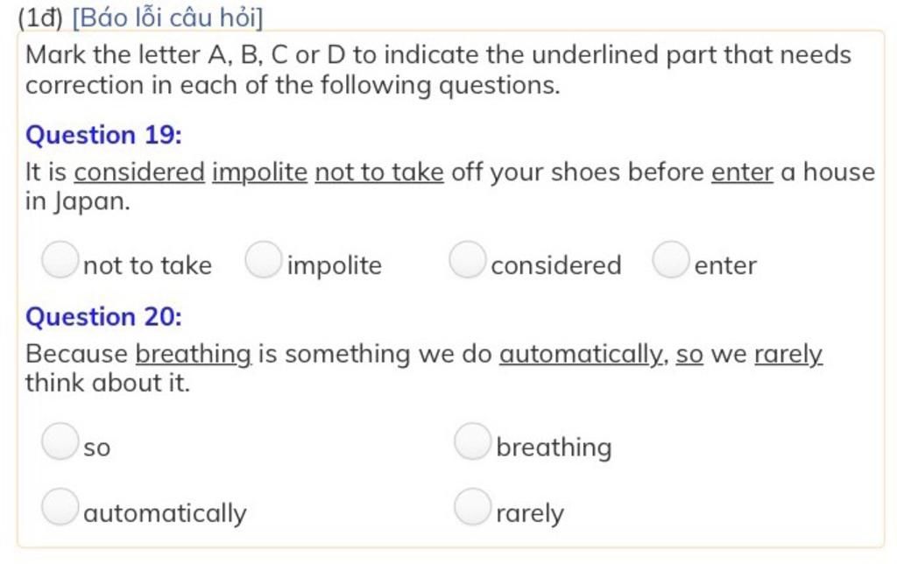Click underlined 'considered' in the Question 19 sentence
The image size is (897, 564).
point(139,173)
